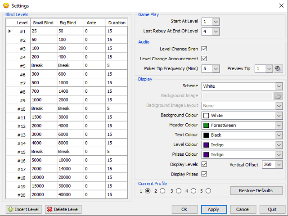Image resolution: width=288 pixels, height=216 pixels.
Task: Expand the Text Colour dropdown
Action: pos(279,135)
